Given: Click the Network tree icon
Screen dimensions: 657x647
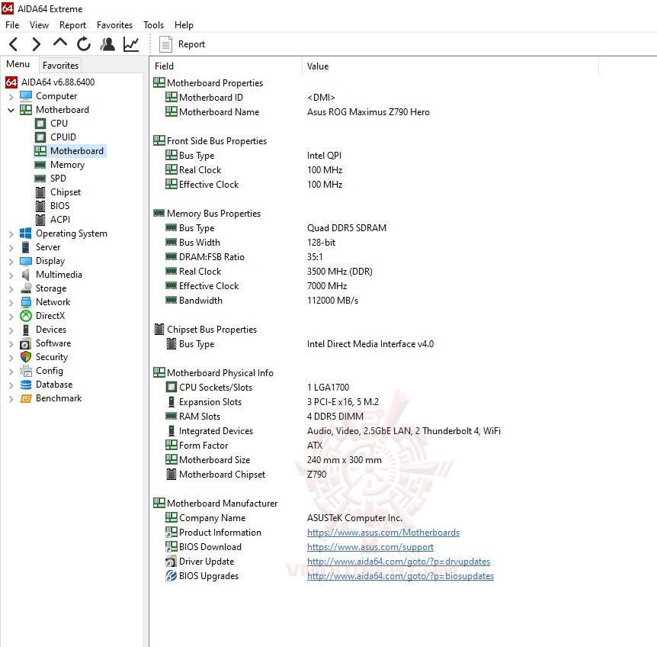Looking at the screenshot, I should coord(26,302).
